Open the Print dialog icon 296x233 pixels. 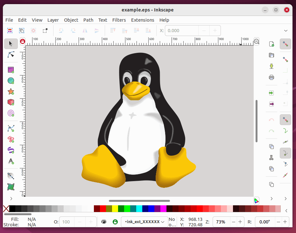pos(271,77)
